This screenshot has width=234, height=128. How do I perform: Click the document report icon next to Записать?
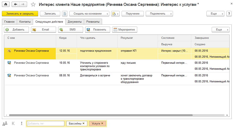click(x=65, y=14)
